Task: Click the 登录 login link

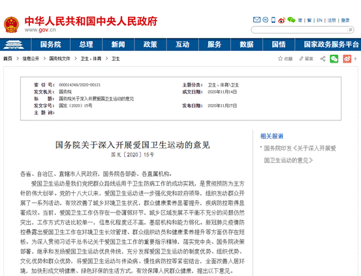Action: [x=345, y=20]
